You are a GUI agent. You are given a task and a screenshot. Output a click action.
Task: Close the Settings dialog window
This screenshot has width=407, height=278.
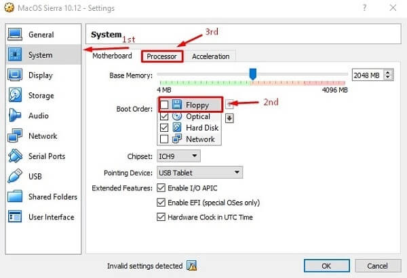[x=393, y=7]
